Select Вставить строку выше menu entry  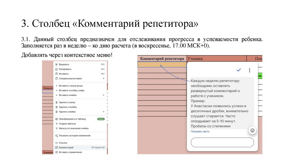tap(80, 86)
